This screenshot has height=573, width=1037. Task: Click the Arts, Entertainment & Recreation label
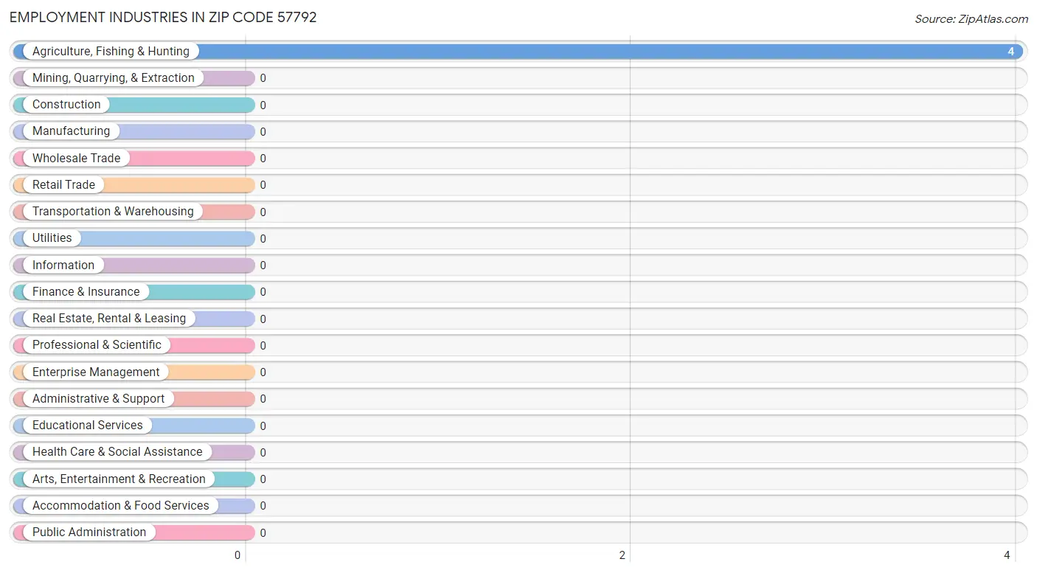click(119, 479)
